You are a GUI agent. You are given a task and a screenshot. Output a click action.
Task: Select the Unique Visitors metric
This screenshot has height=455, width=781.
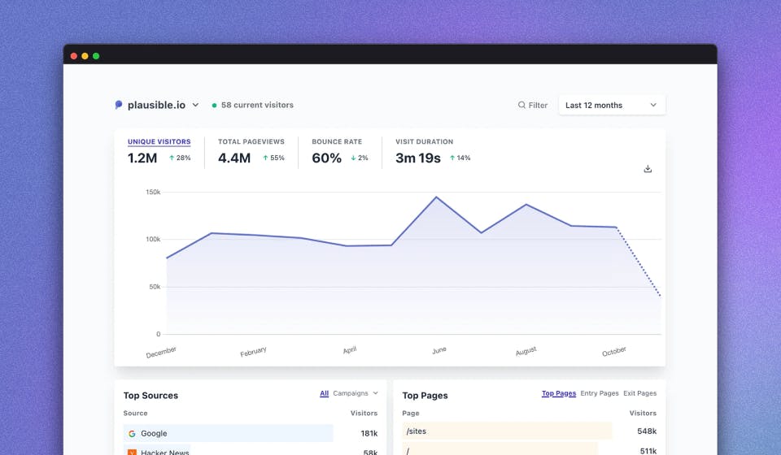(159, 141)
